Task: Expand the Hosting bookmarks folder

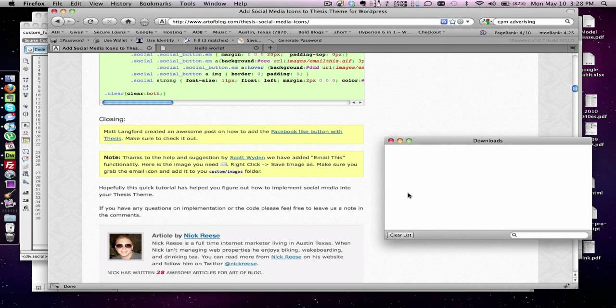Action: pyautogui.click(x=174, y=32)
